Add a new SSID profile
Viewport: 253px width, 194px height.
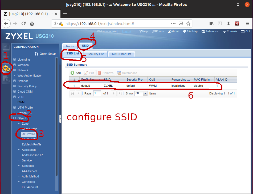[x=76, y=73]
